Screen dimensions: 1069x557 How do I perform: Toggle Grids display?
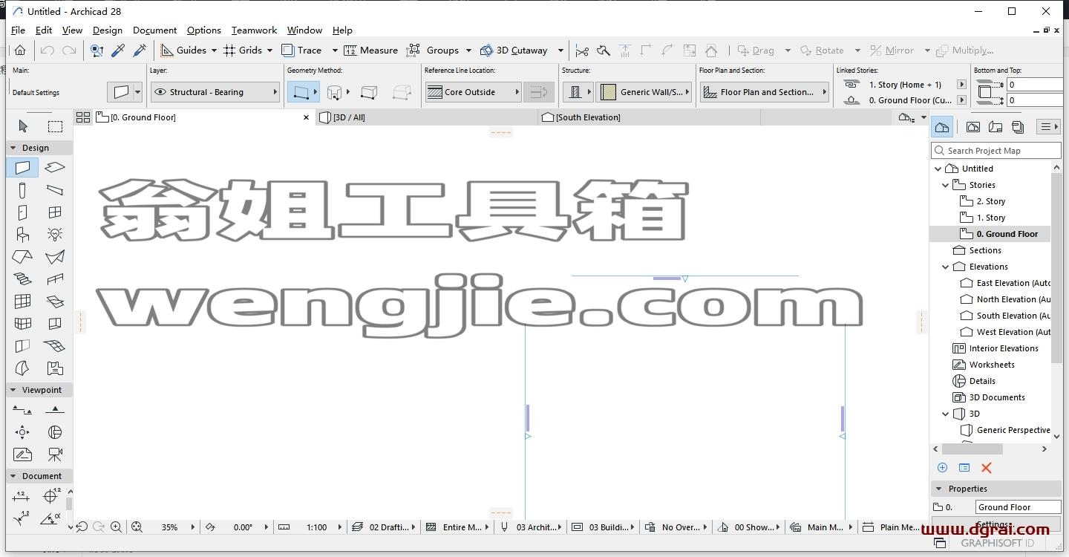[242, 51]
